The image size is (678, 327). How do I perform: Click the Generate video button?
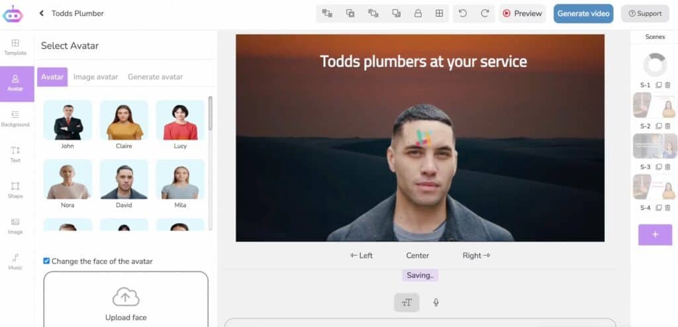tap(583, 13)
